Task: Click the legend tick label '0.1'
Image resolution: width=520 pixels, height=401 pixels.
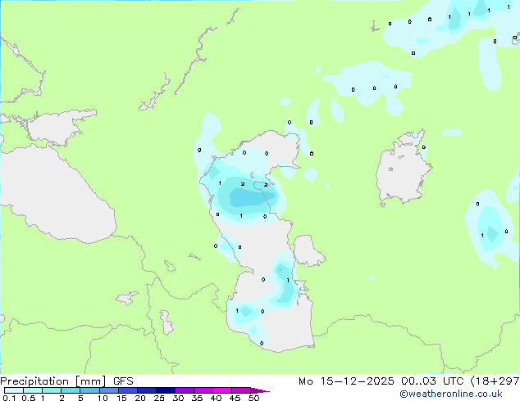Action: point(9,398)
